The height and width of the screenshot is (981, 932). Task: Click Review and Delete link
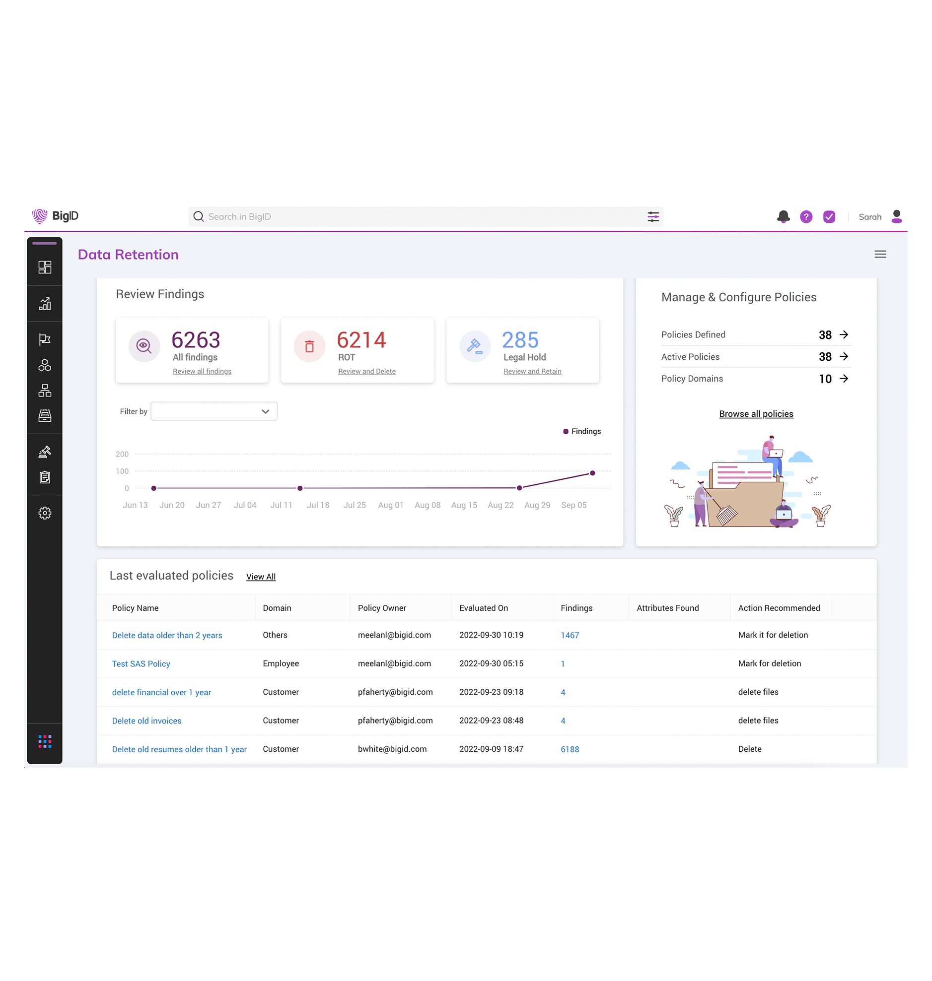coord(367,371)
